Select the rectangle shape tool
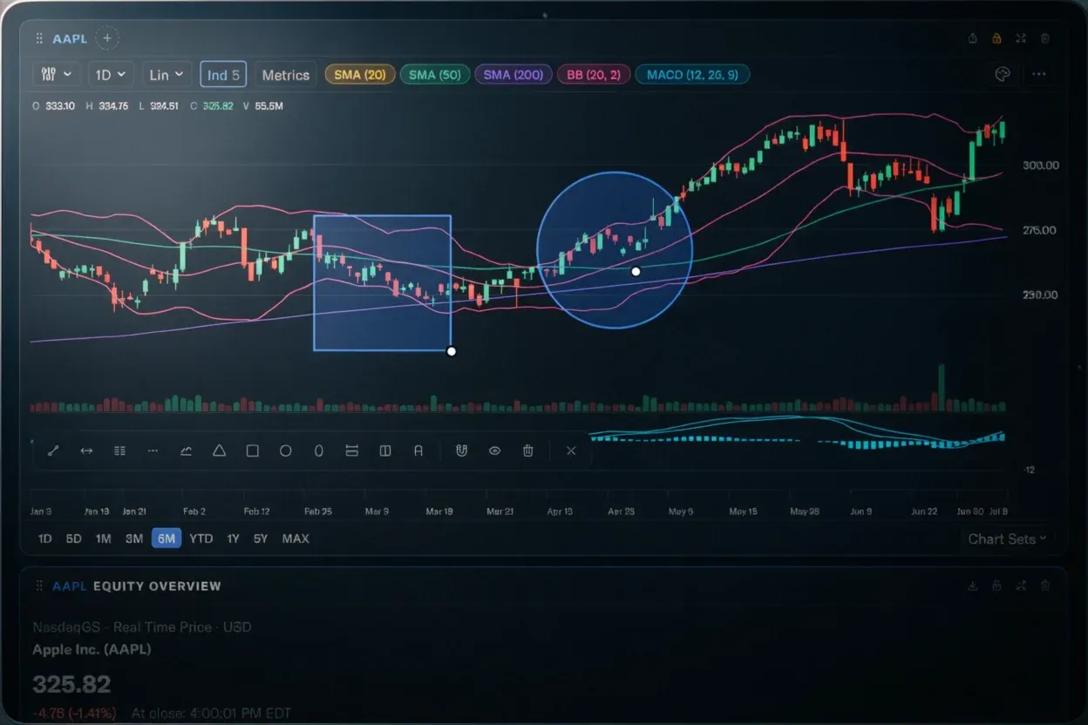The image size is (1088, 725). tap(252, 451)
